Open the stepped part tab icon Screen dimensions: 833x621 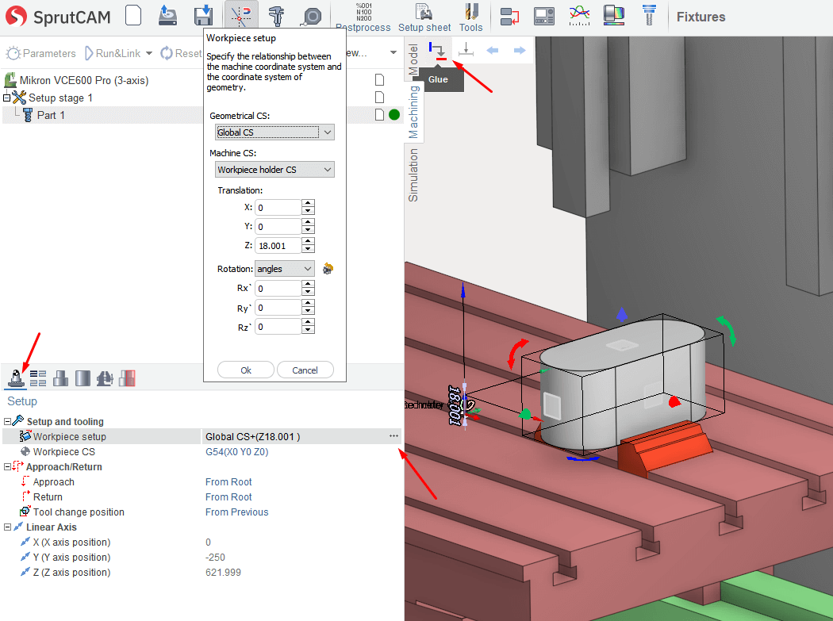60,378
